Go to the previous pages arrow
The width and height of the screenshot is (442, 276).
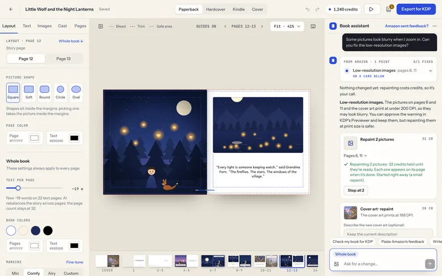point(225,26)
